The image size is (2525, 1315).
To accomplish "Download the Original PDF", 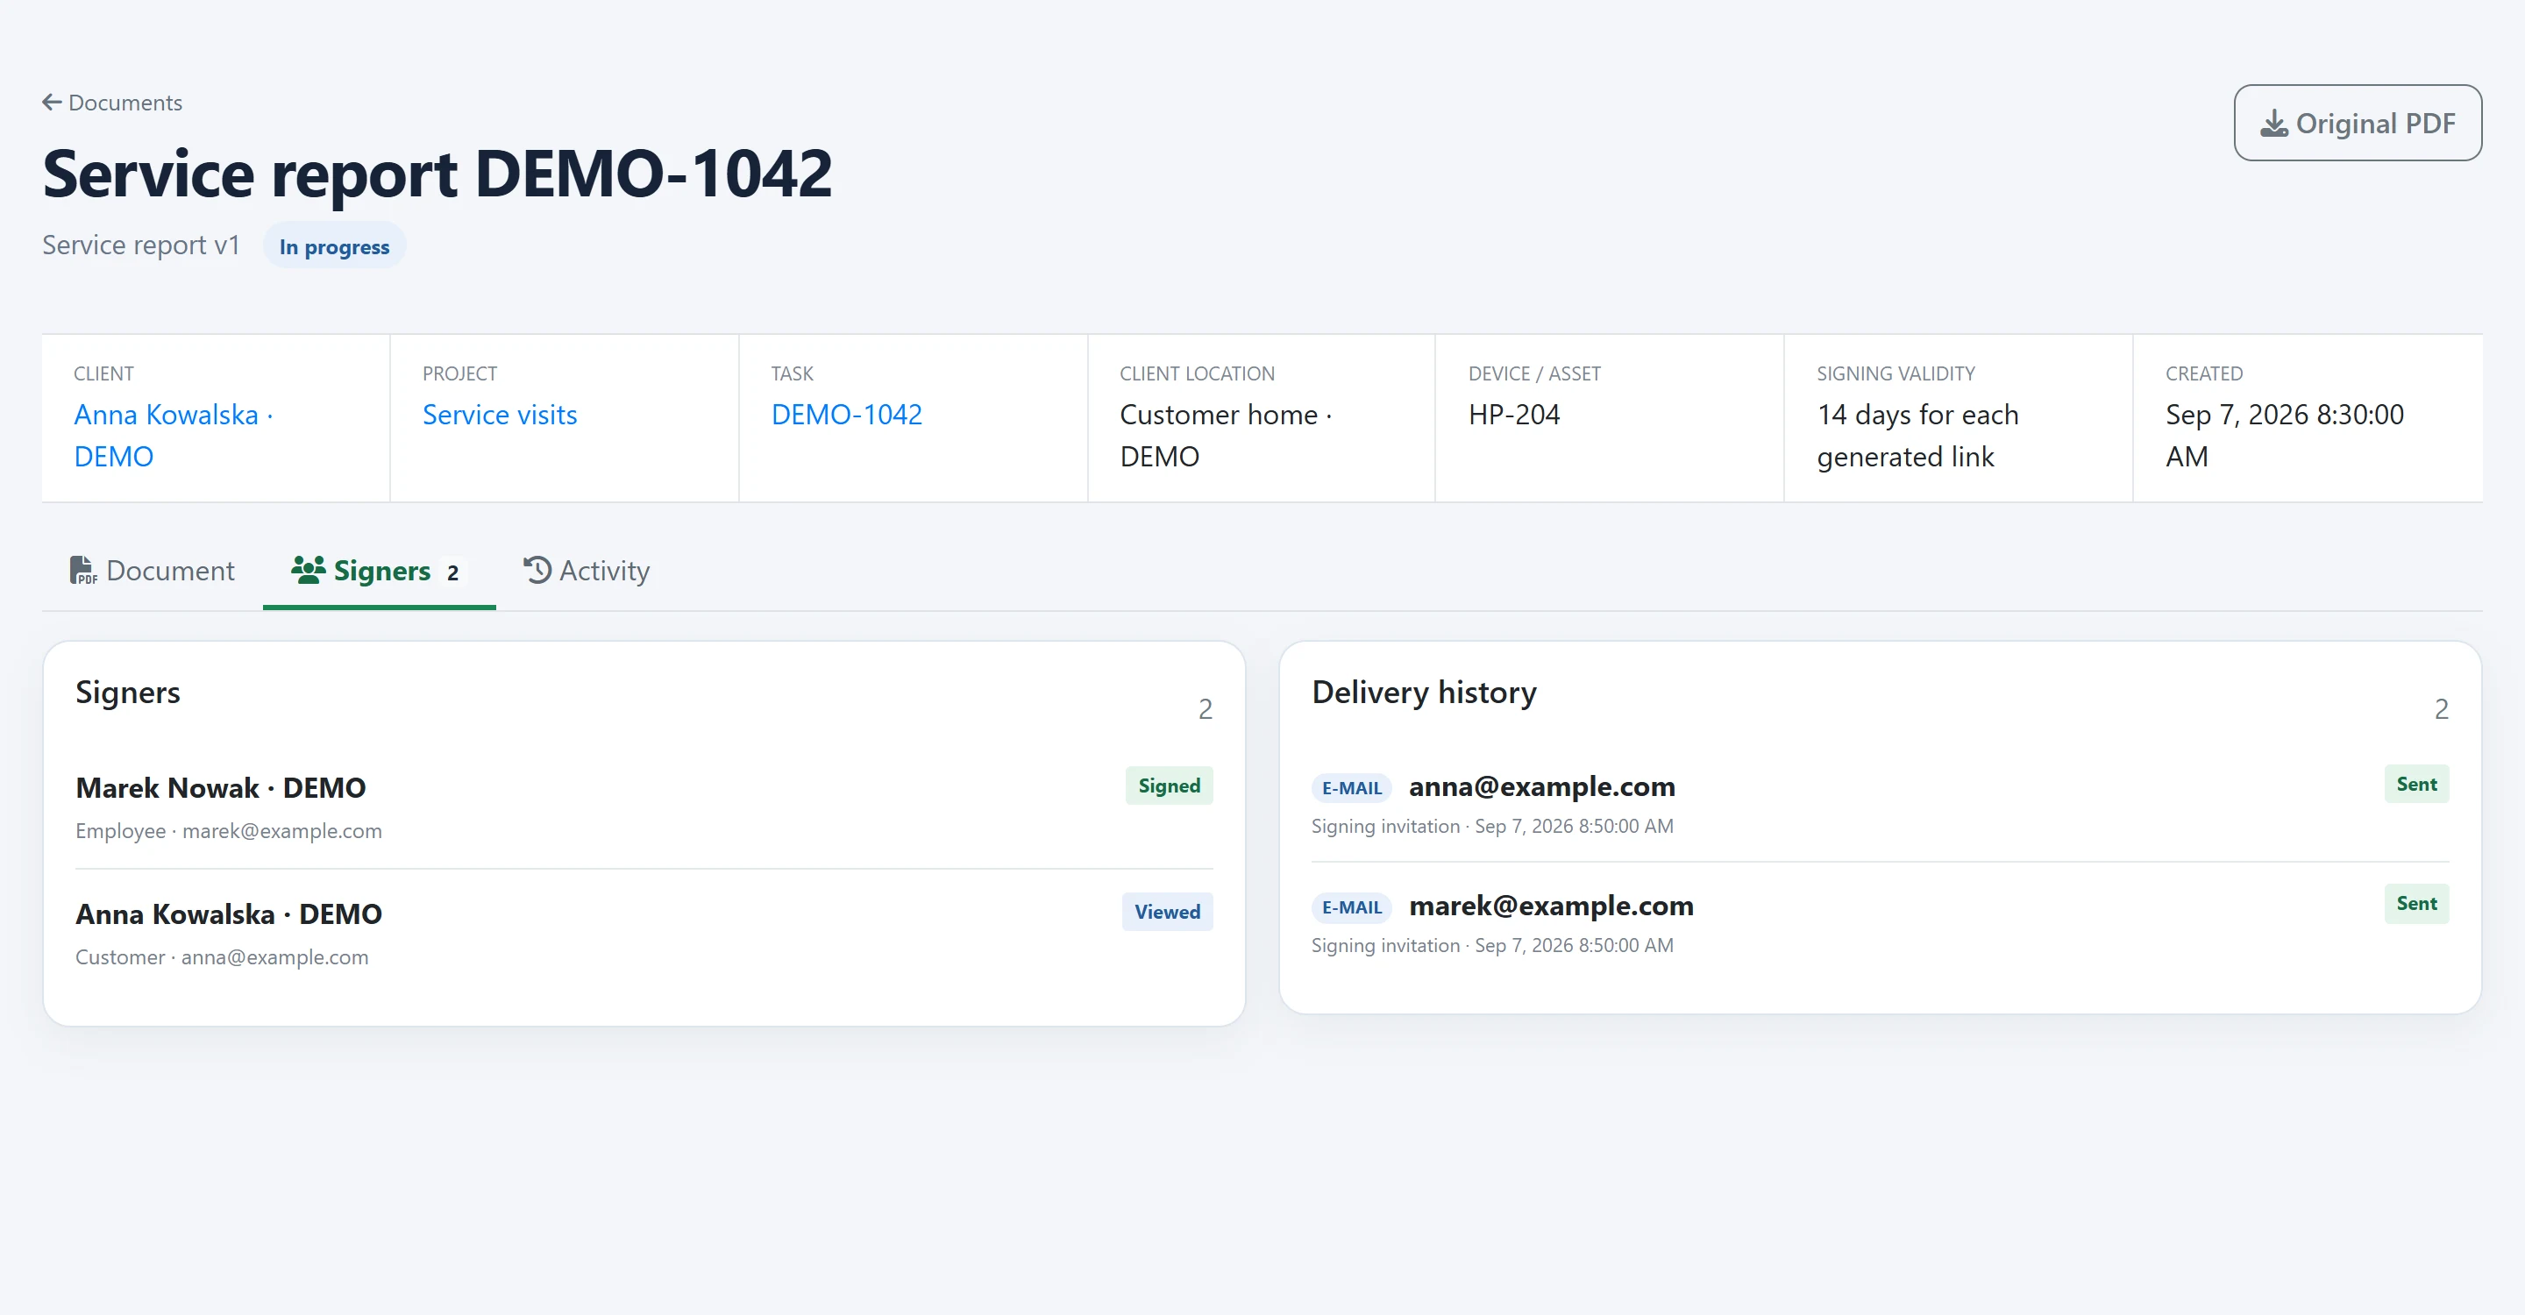I will [x=2358, y=123].
